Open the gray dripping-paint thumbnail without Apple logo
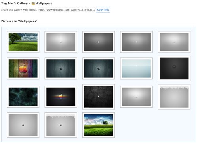The width and height of the screenshot is (198, 144). [x=174, y=97]
